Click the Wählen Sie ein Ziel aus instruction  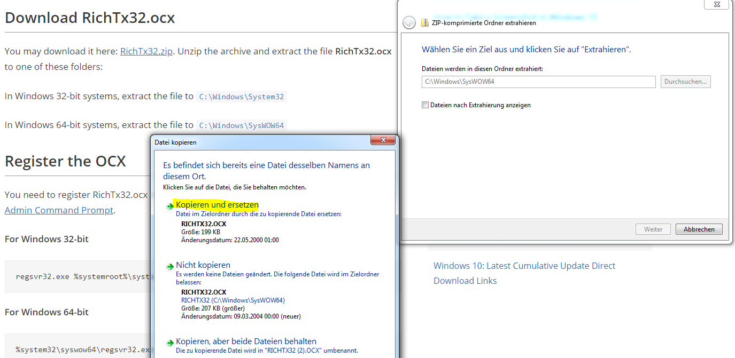click(x=527, y=50)
